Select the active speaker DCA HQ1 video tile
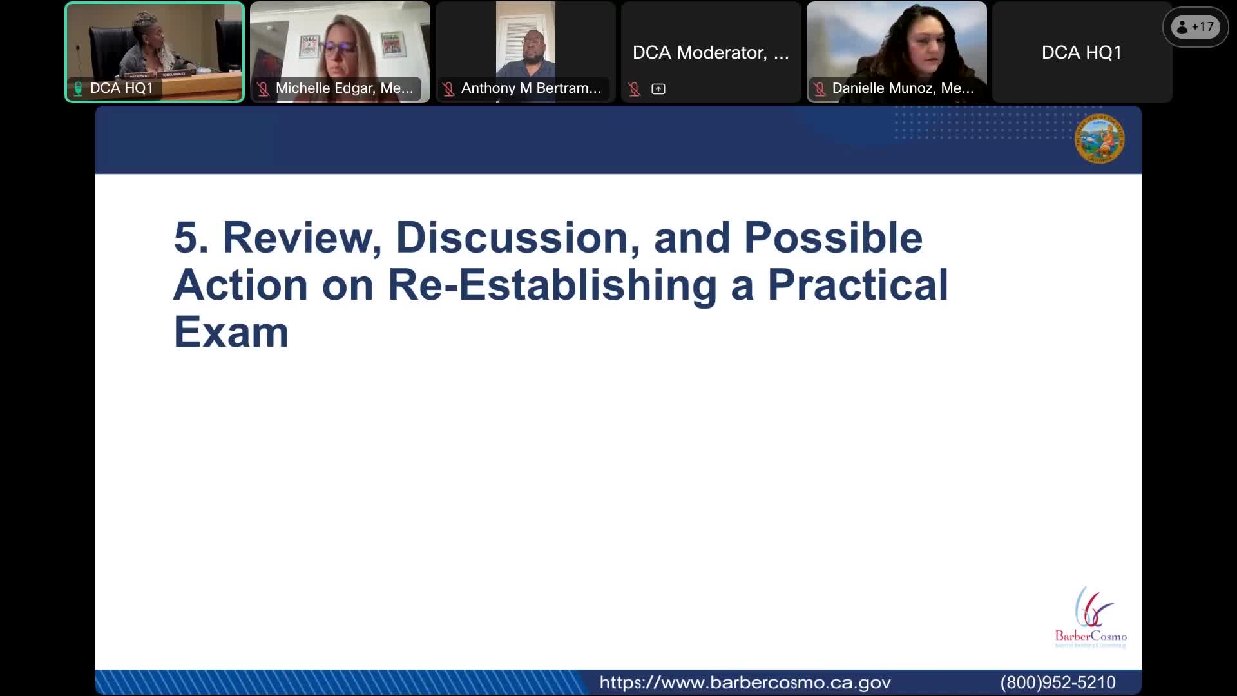This screenshot has width=1237, height=696. [155, 45]
